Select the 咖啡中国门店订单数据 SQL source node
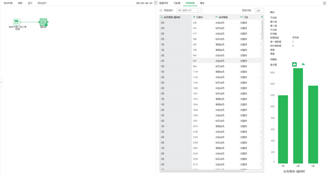 [x=16, y=22]
